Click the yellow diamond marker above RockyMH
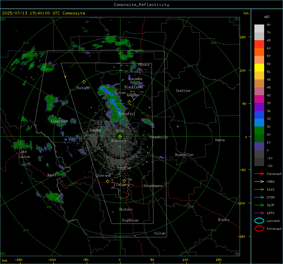This screenshot has height=264, width=283. pyautogui.click(x=84, y=82)
